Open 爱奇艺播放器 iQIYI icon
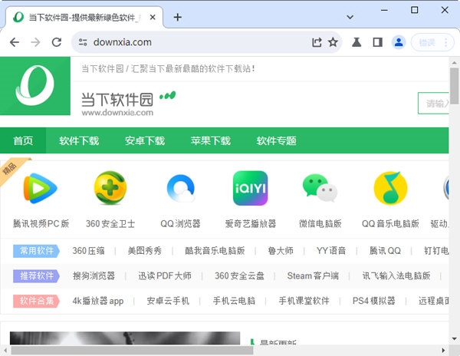 (x=250, y=188)
